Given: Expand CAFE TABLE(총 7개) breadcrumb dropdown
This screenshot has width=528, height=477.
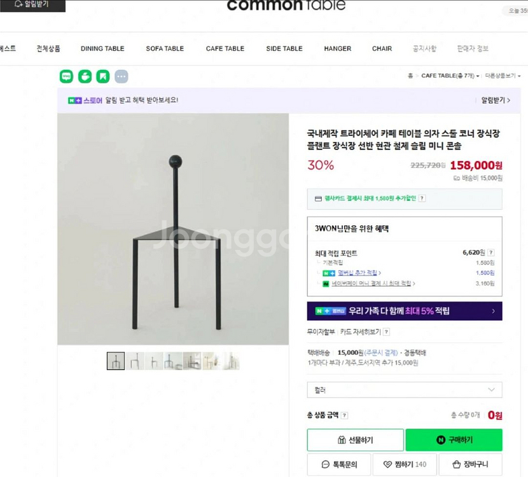Looking at the screenshot, I should tap(450, 76).
